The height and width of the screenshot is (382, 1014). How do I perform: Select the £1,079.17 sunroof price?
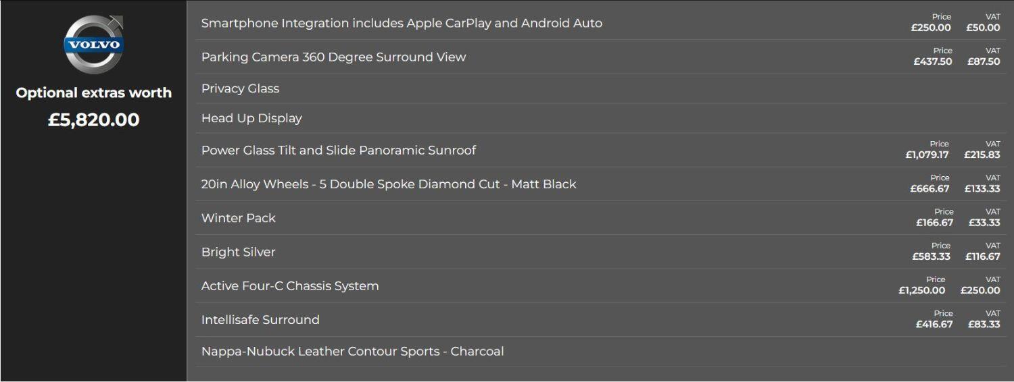pyautogui.click(x=927, y=155)
